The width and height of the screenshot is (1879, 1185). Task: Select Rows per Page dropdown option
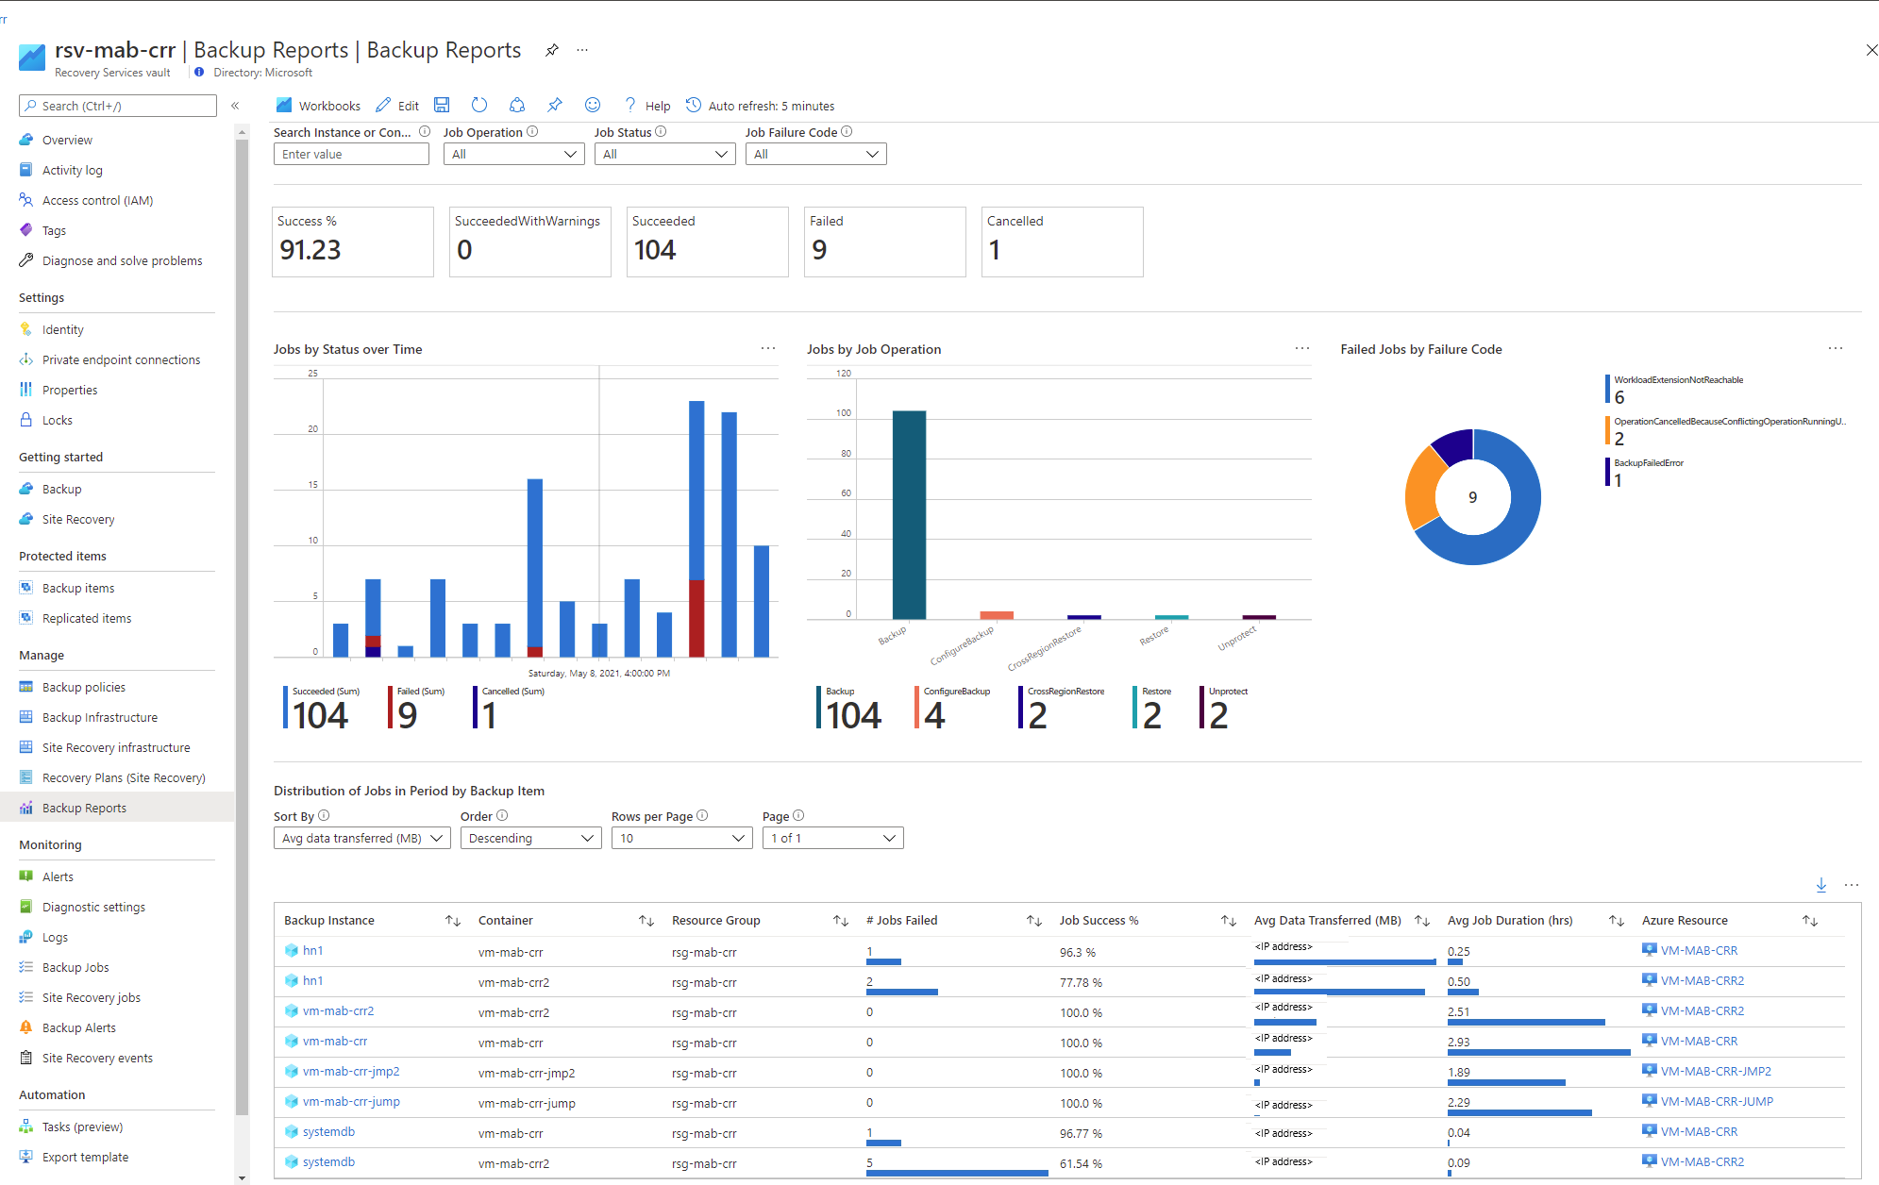(x=678, y=838)
